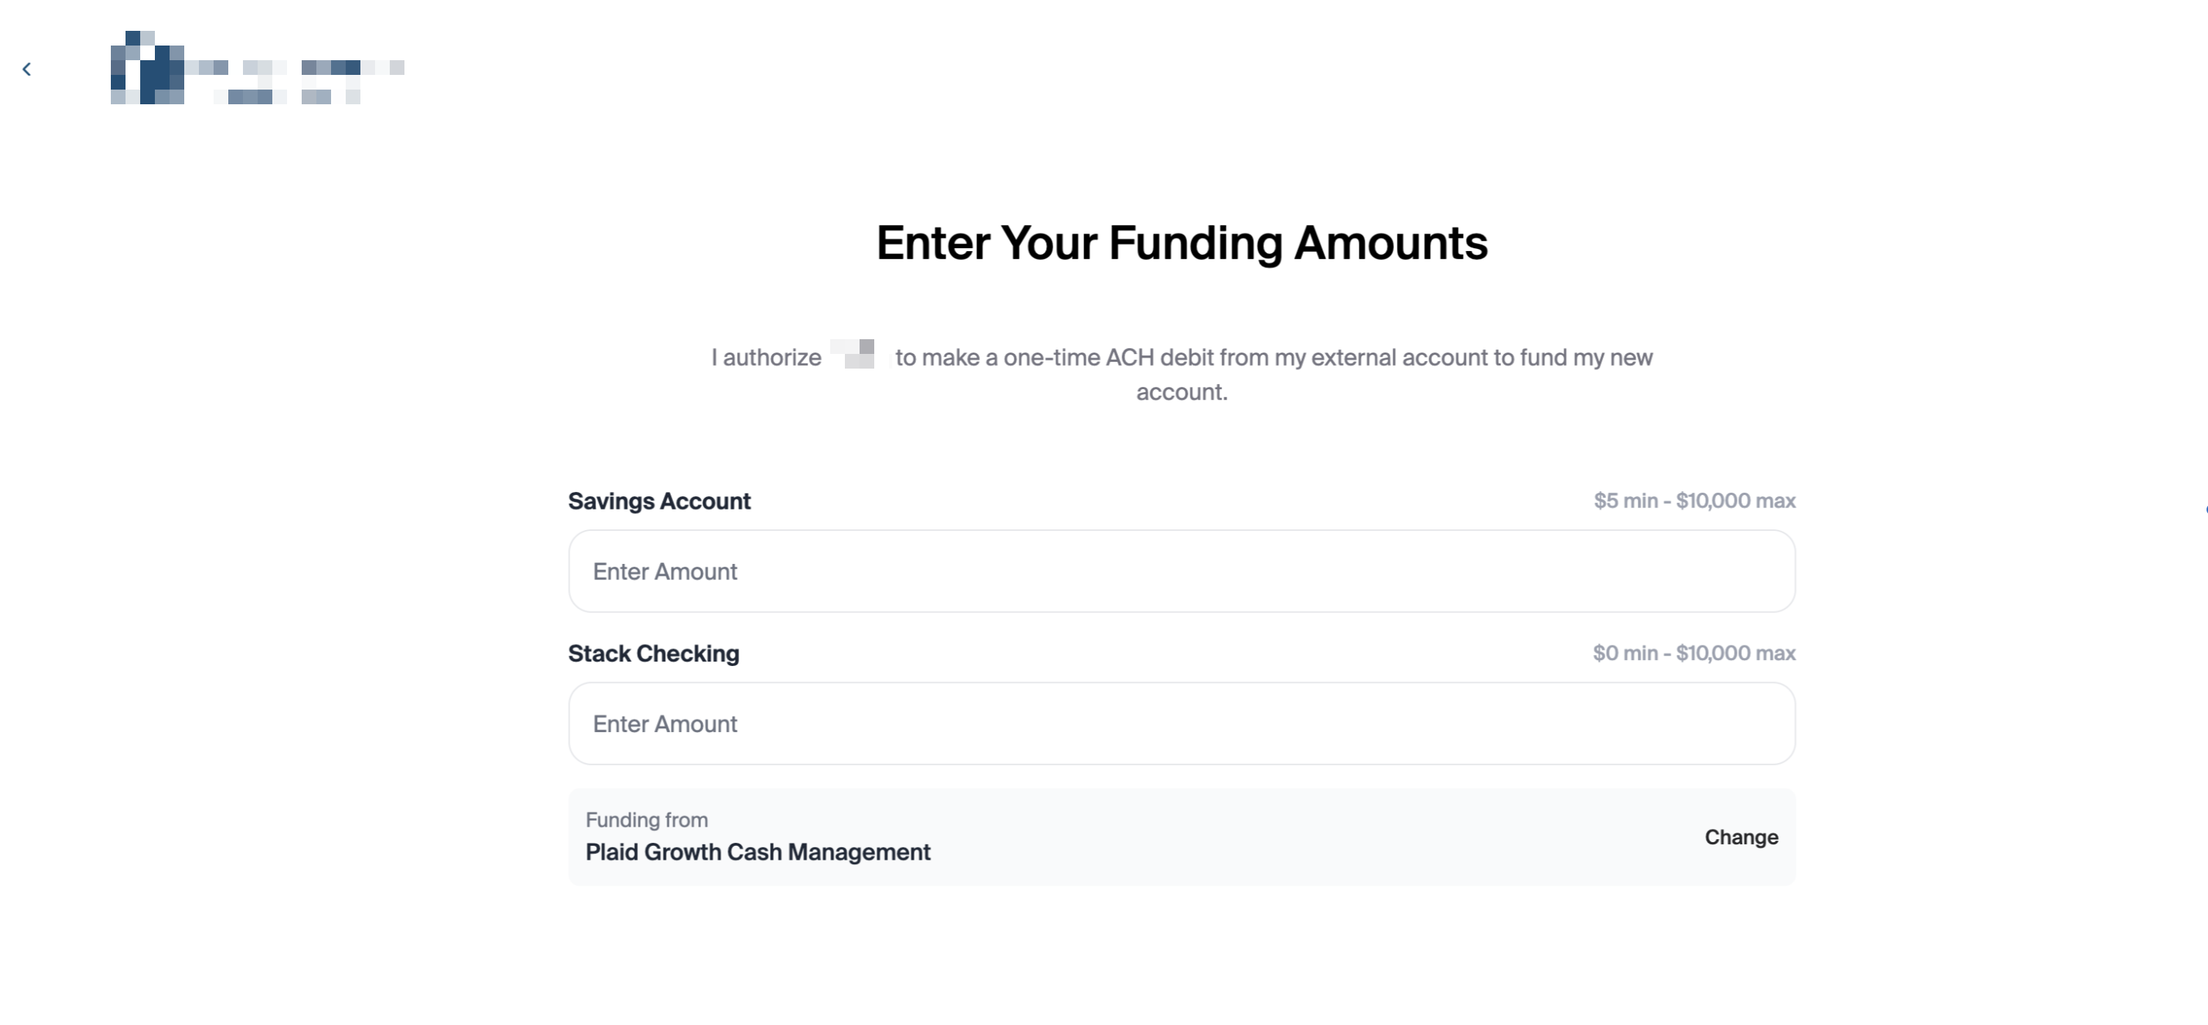Click the 'Savings Account' field label
Image resolution: width=2208 pixels, height=1025 pixels.
(659, 501)
